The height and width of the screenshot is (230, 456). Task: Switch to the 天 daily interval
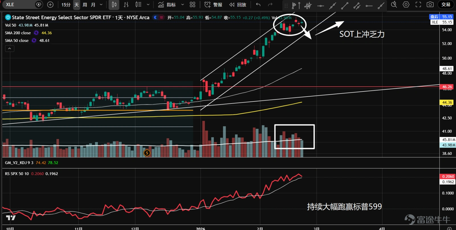click(x=77, y=5)
